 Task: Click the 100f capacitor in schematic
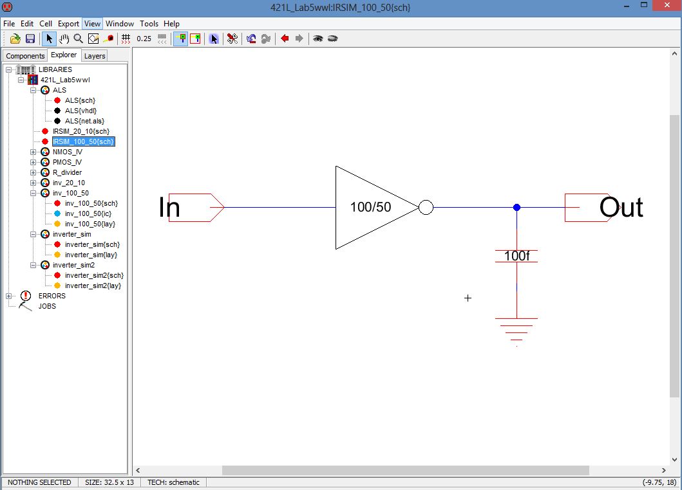[x=516, y=256]
